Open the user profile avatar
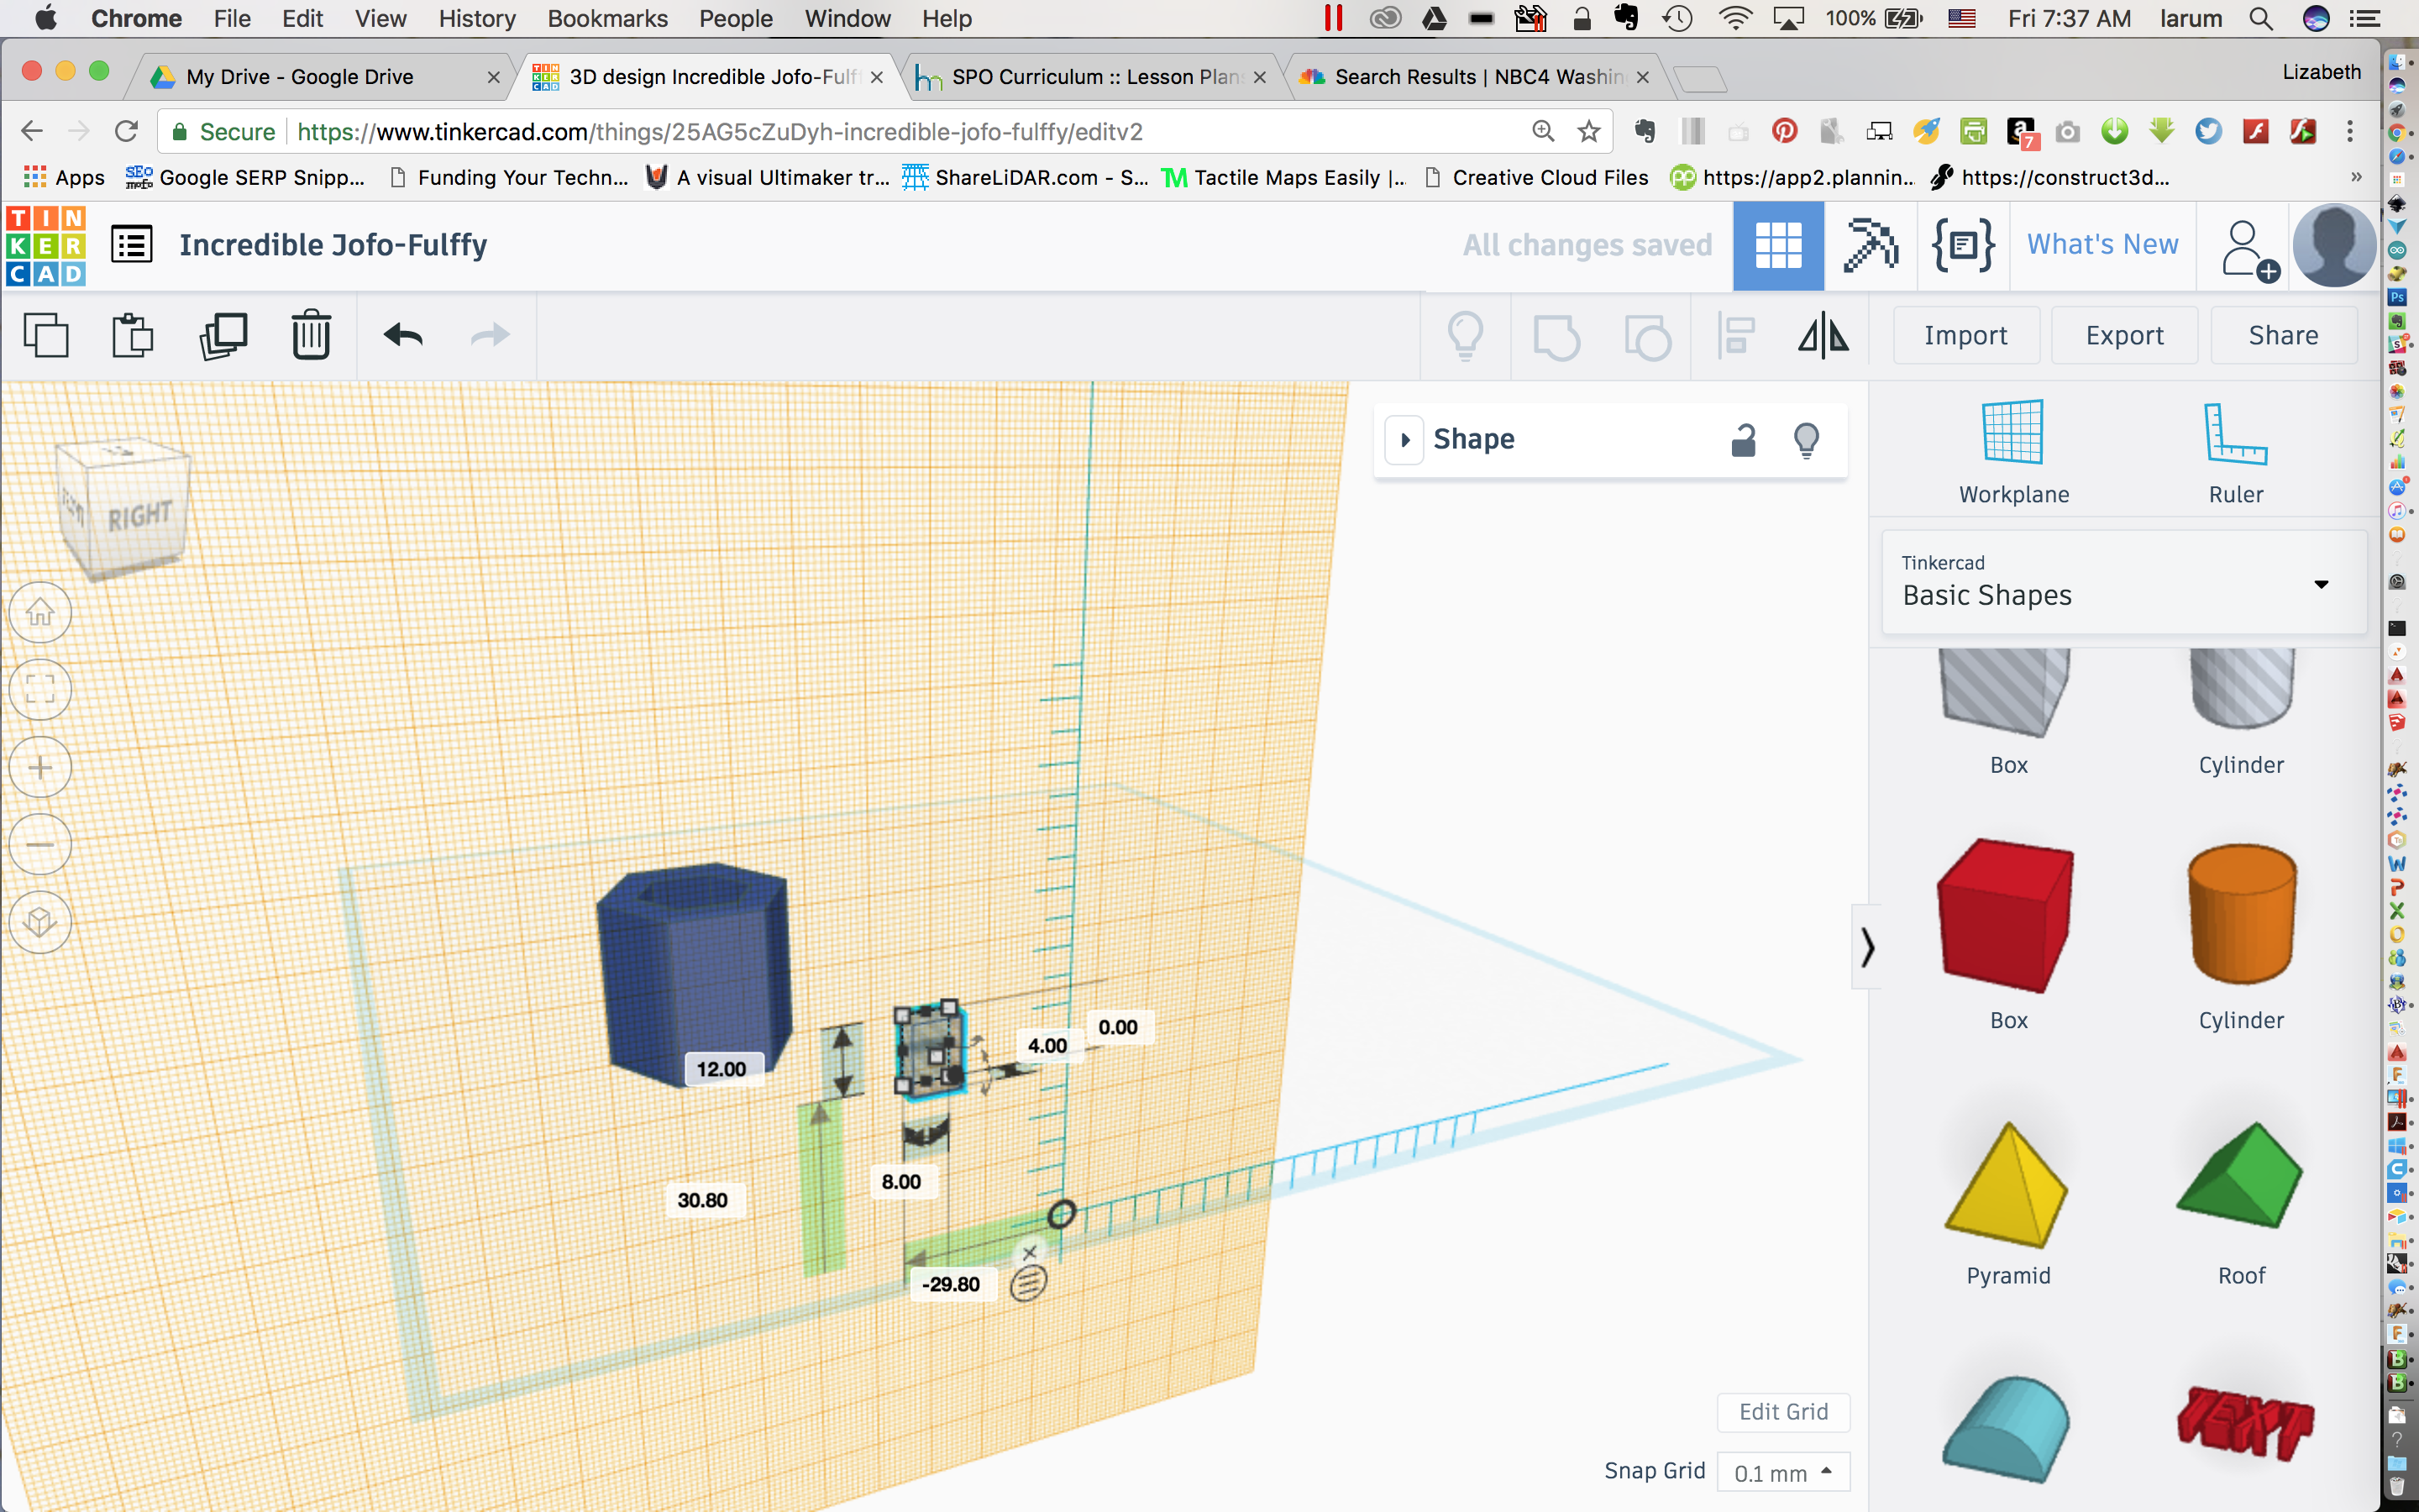 point(2334,246)
